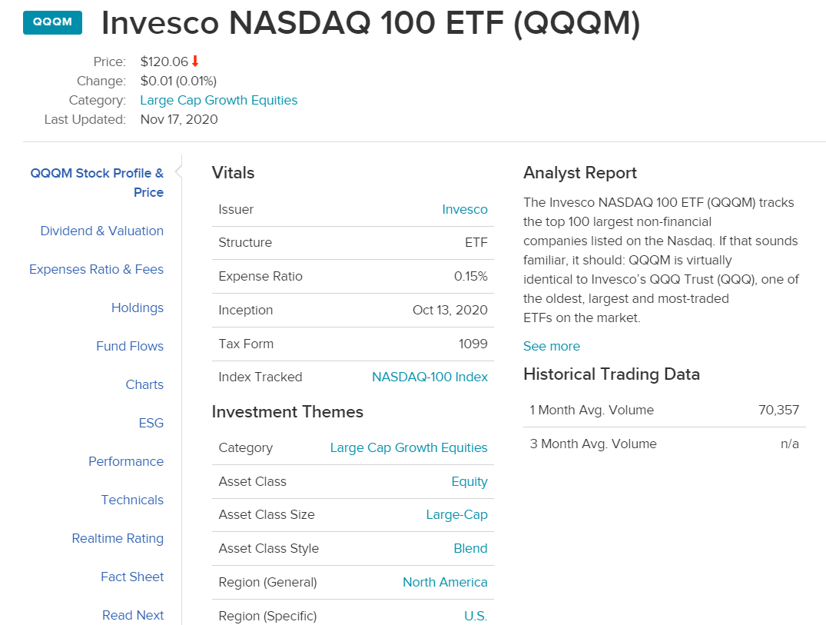This screenshot has width=826, height=625.
Task: Expand analyst report with See more
Action: 552,346
